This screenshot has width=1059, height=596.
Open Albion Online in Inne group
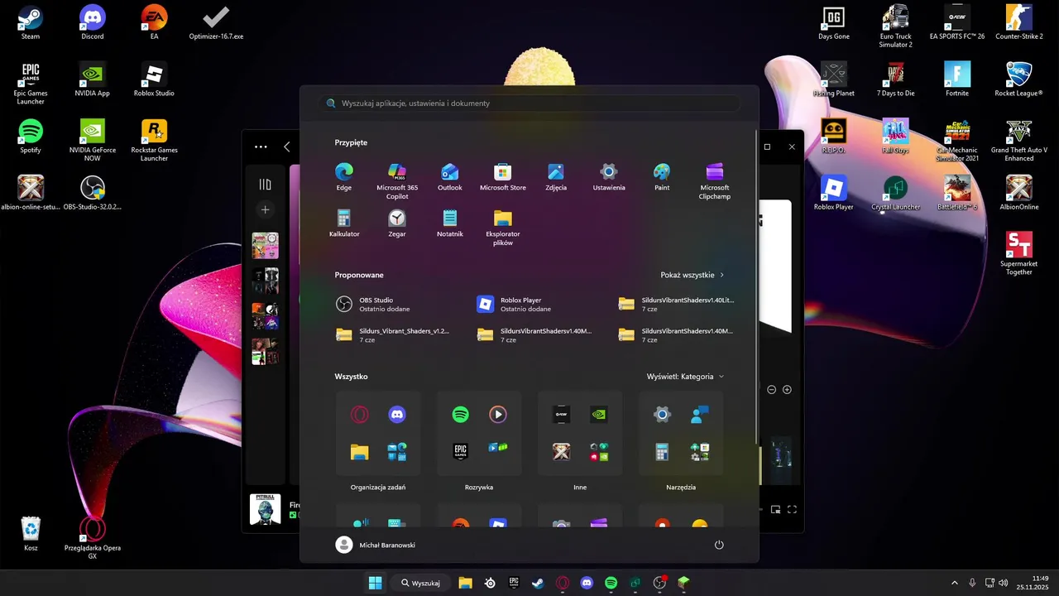pyautogui.click(x=561, y=452)
